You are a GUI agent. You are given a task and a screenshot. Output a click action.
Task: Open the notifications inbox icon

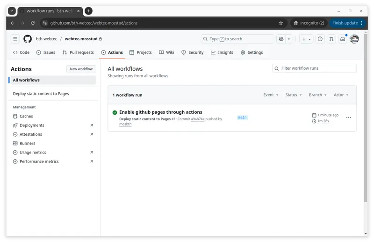click(343, 39)
